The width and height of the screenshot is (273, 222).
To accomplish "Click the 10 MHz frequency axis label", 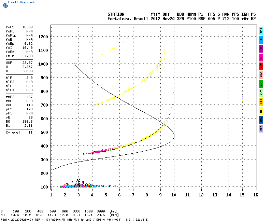I will 174,195.
